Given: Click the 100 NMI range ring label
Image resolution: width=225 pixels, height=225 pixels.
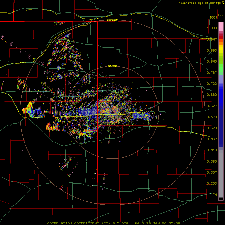Looking at the screenshot, I should pos(112,20).
